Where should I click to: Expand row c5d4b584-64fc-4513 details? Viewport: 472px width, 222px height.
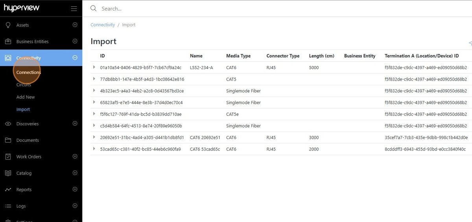[x=94, y=126]
